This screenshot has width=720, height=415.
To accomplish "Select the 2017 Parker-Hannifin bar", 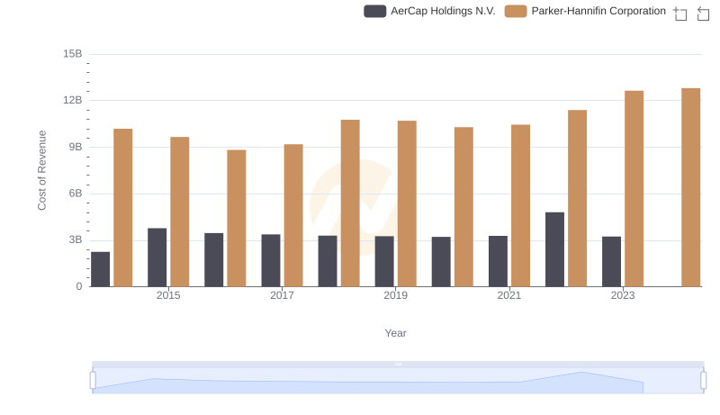I will (293, 216).
